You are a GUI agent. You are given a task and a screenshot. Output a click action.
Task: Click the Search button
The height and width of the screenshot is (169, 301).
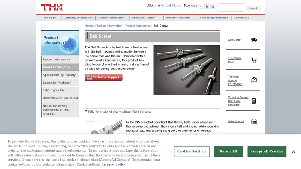[253, 8]
